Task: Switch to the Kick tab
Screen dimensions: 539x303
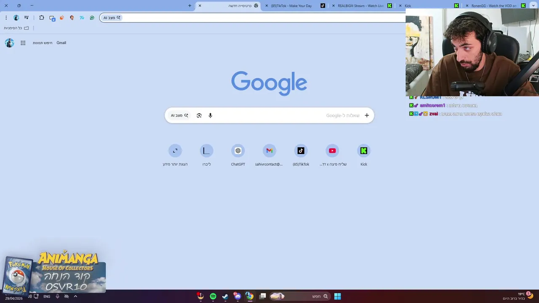Action: [x=429, y=6]
